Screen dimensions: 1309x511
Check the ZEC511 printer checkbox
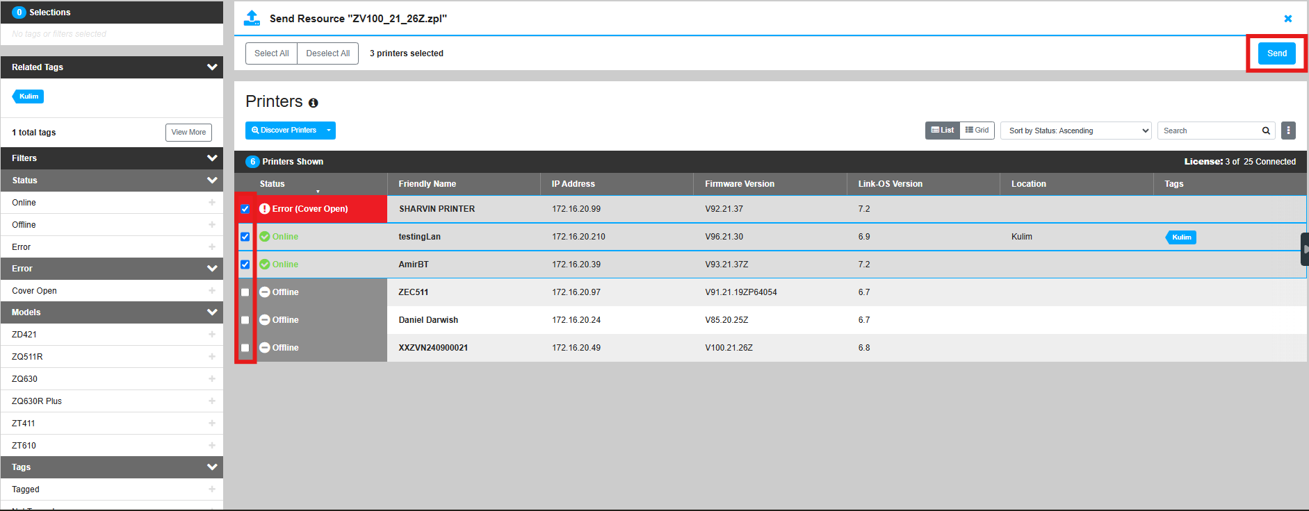click(245, 292)
